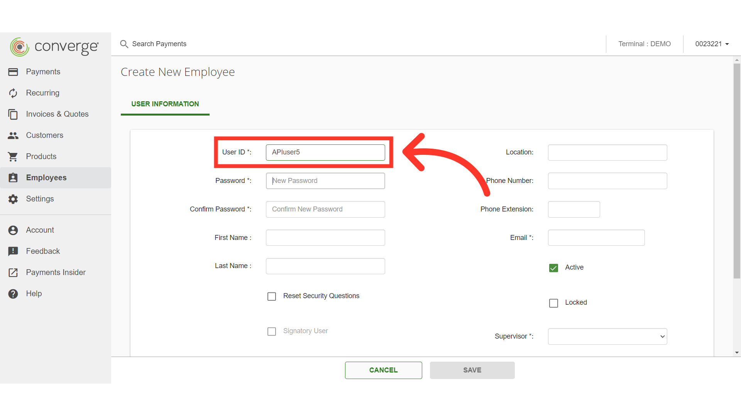Click the Invoices & Quotes documents icon
Screen dimensions: 741x416
coord(13,114)
